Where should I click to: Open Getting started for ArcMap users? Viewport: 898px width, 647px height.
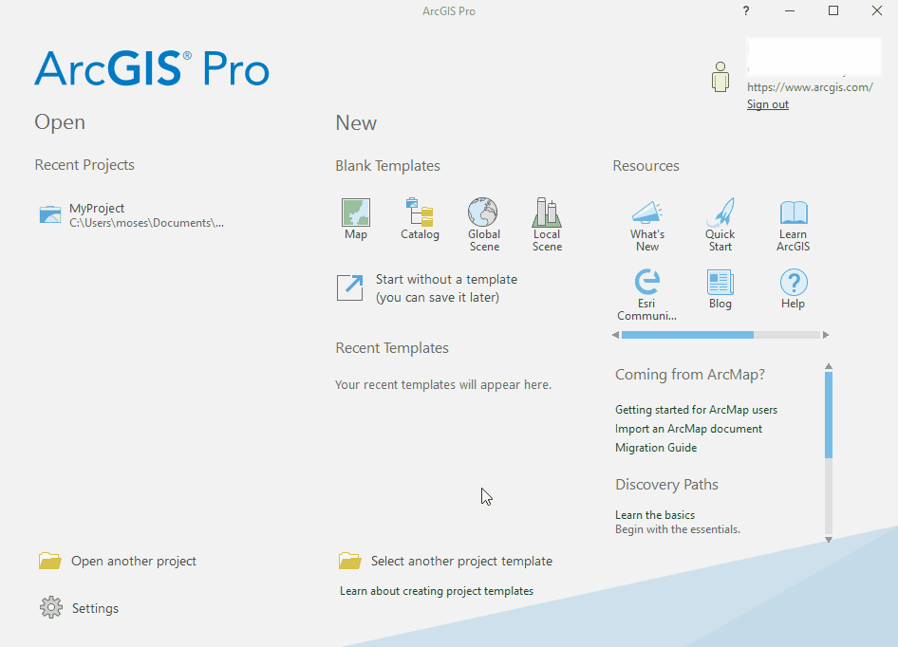click(x=696, y=410)
